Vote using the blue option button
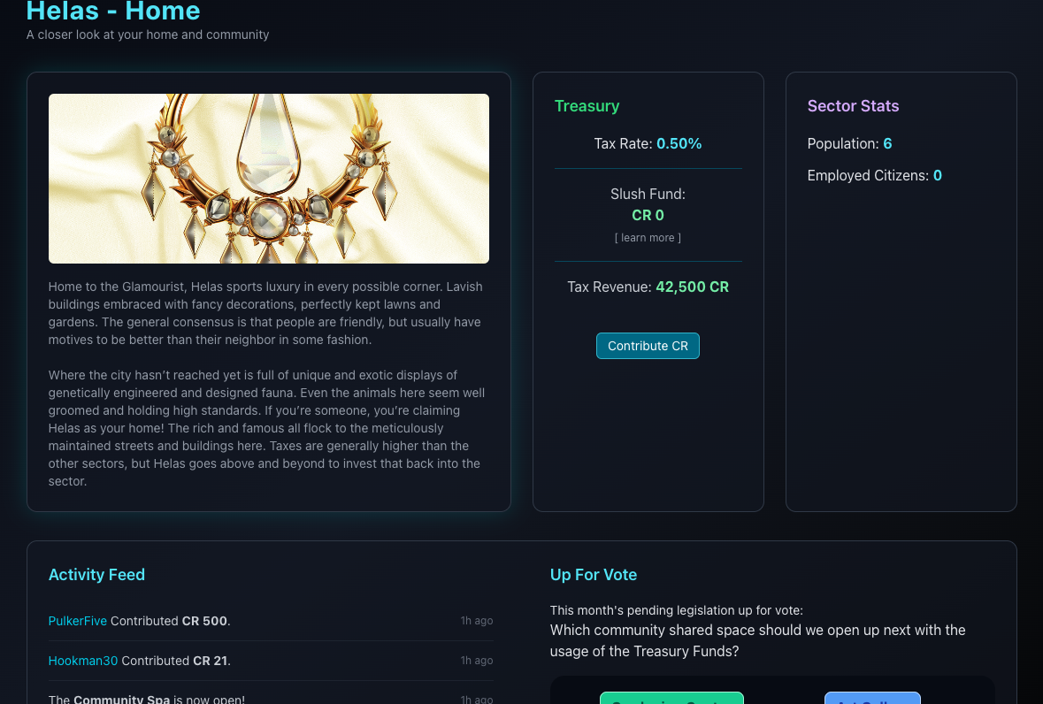Screen dimensions: 1043x704 tap(872, 699)
